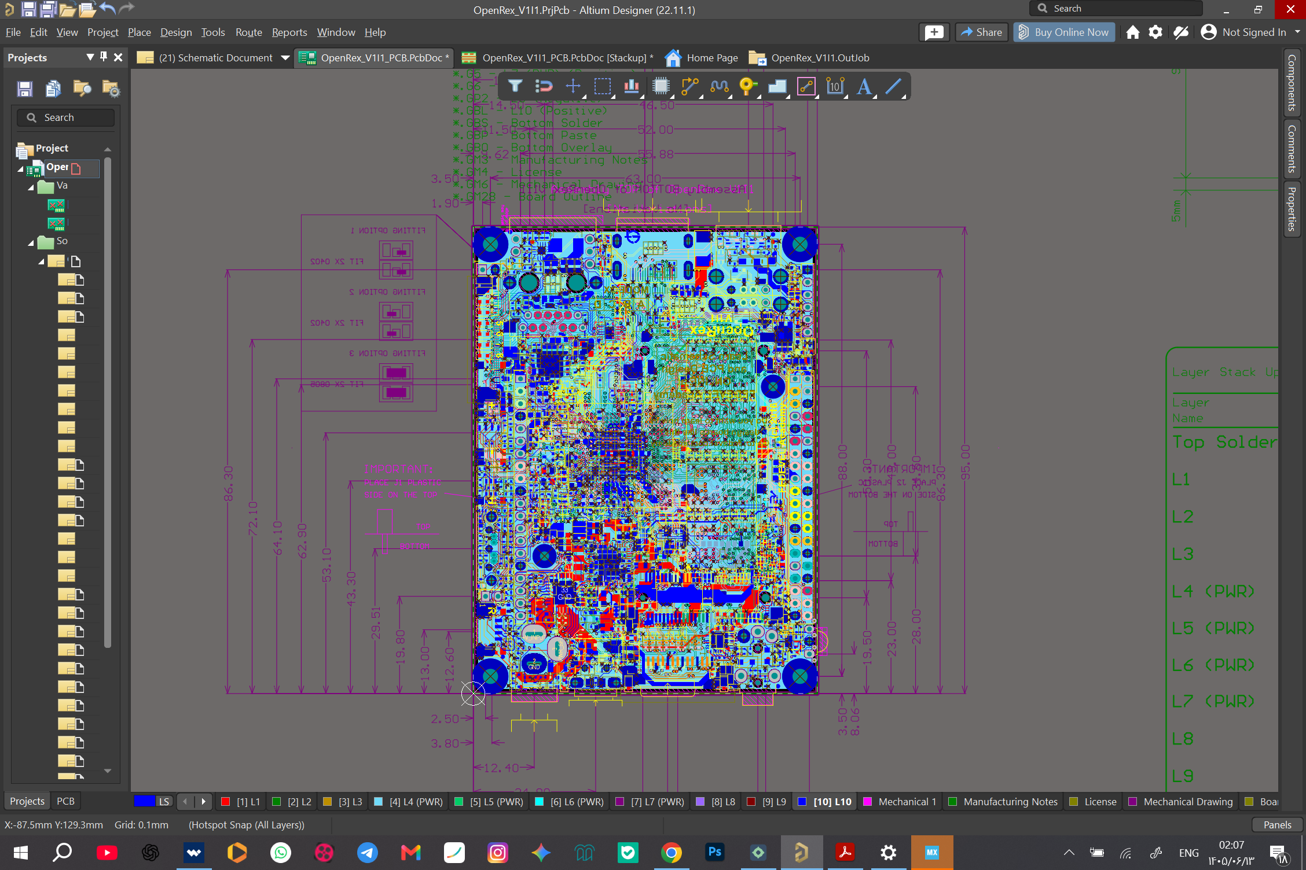
Task: Toggle visibility of layer [4] L4 (PWR)
Action: (379, 802)
